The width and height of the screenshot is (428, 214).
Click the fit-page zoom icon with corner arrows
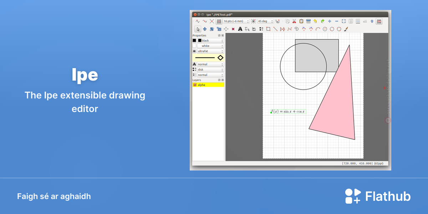point(344,21)
